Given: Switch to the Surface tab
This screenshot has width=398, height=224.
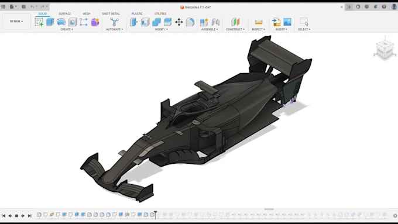Looking at the screenshot, I should tap(65, 13).
